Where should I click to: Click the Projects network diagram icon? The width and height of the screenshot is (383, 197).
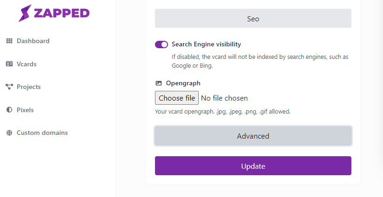[9, 87]
